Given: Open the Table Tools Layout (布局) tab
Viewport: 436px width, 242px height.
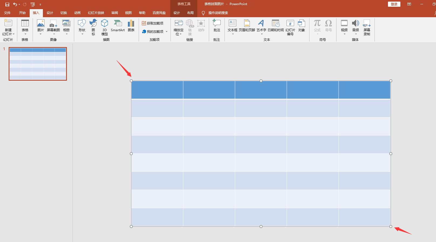Looking at the screenshot, I should tap(190, 13).
